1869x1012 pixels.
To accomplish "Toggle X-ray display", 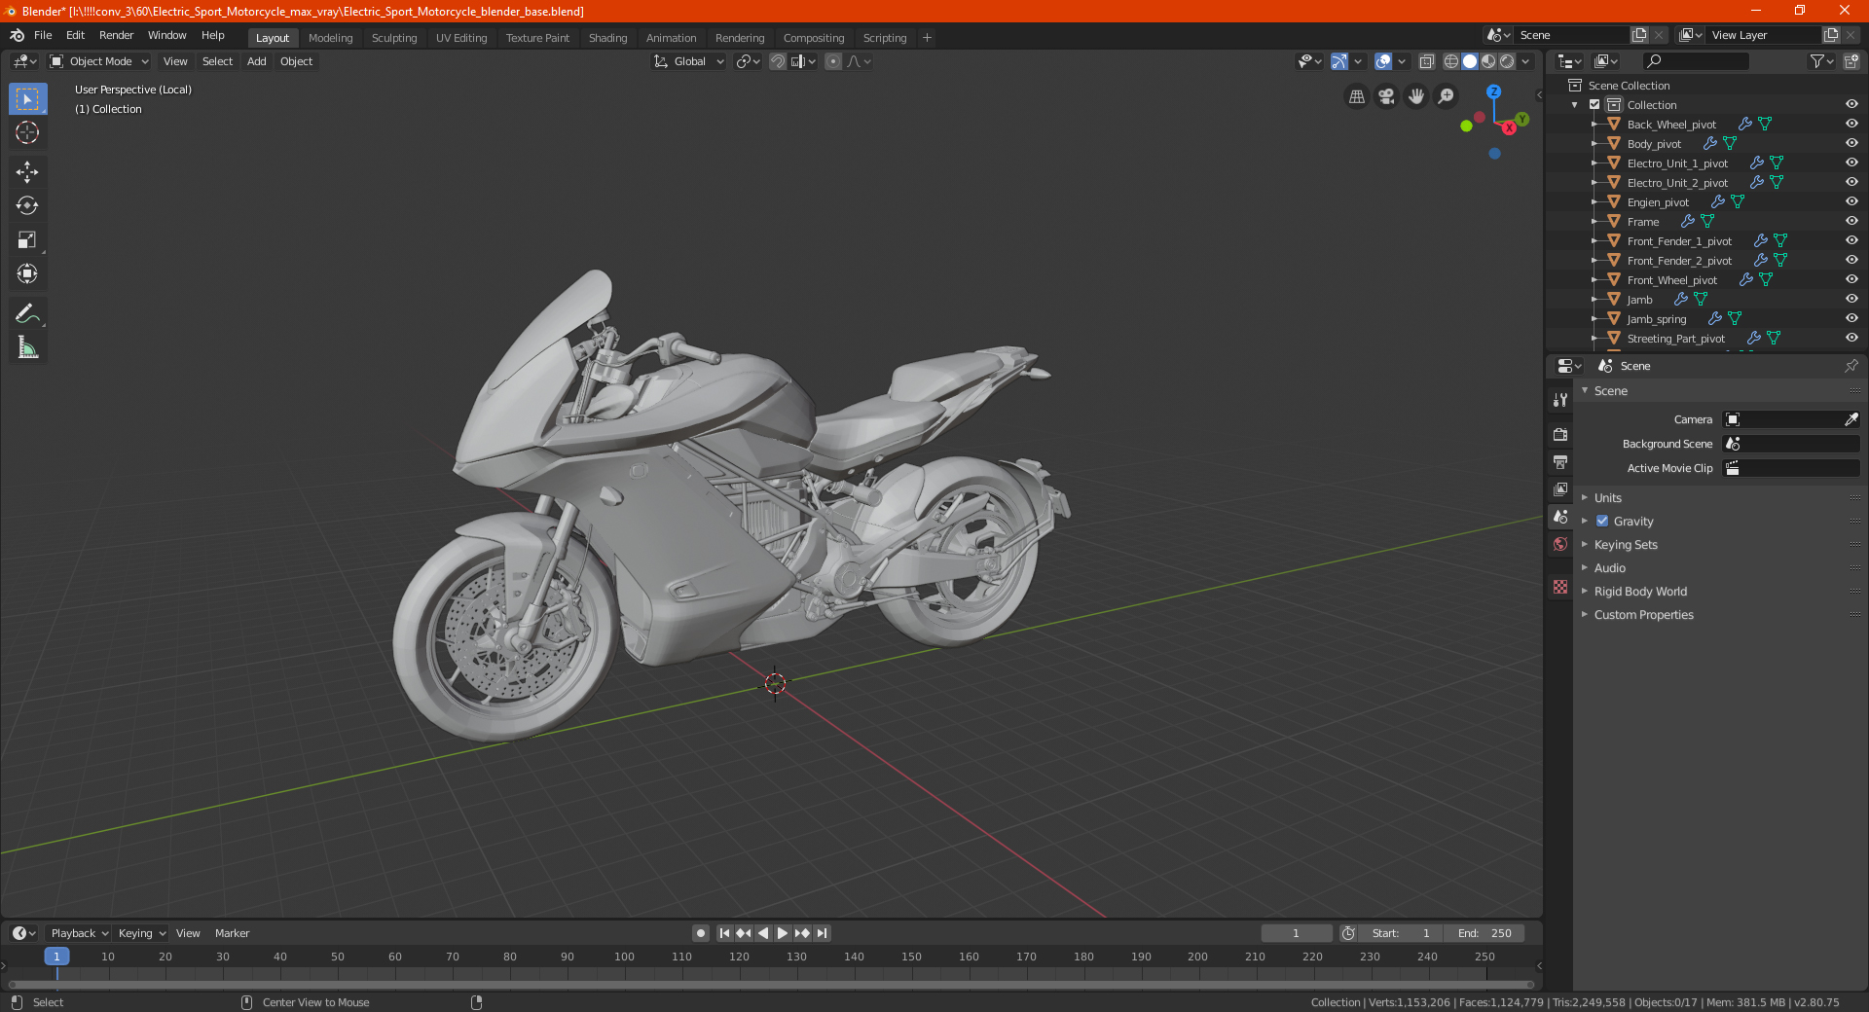I will (1426, 61).
